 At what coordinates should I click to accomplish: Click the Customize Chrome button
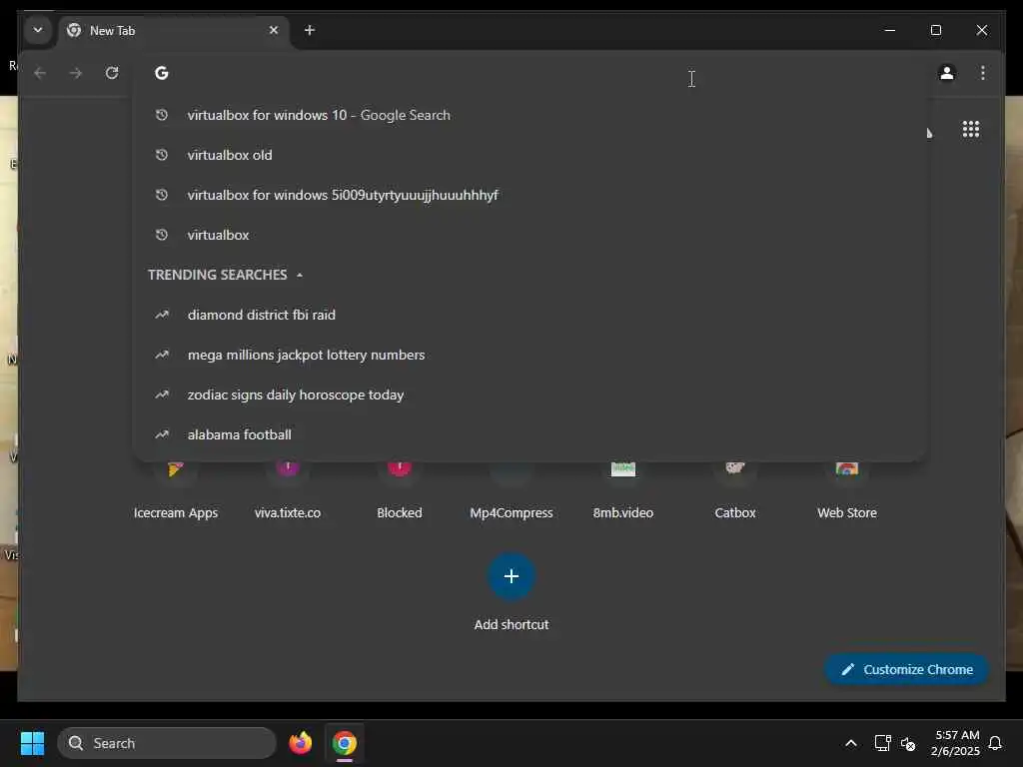pos(906,670)
